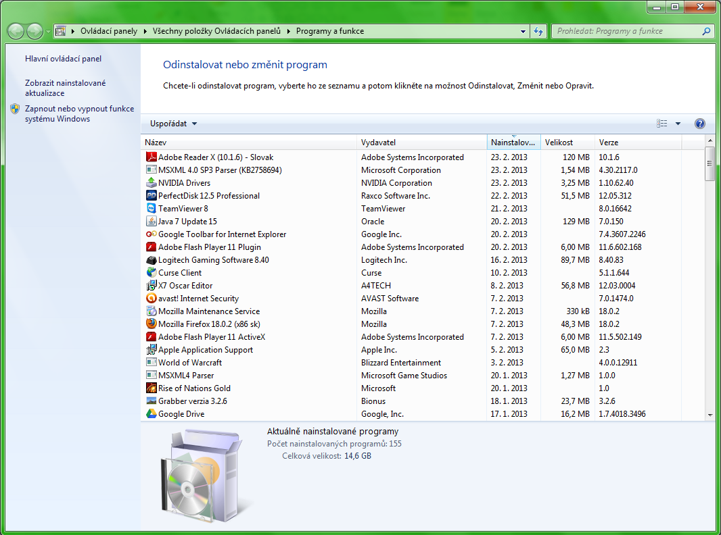
Task: Select the Google Drive row name
Action: tap(181, 414)
